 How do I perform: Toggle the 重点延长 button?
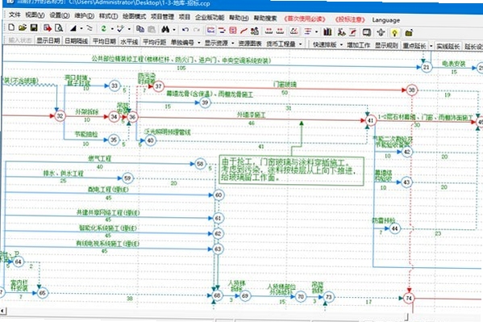click(414, 46)
